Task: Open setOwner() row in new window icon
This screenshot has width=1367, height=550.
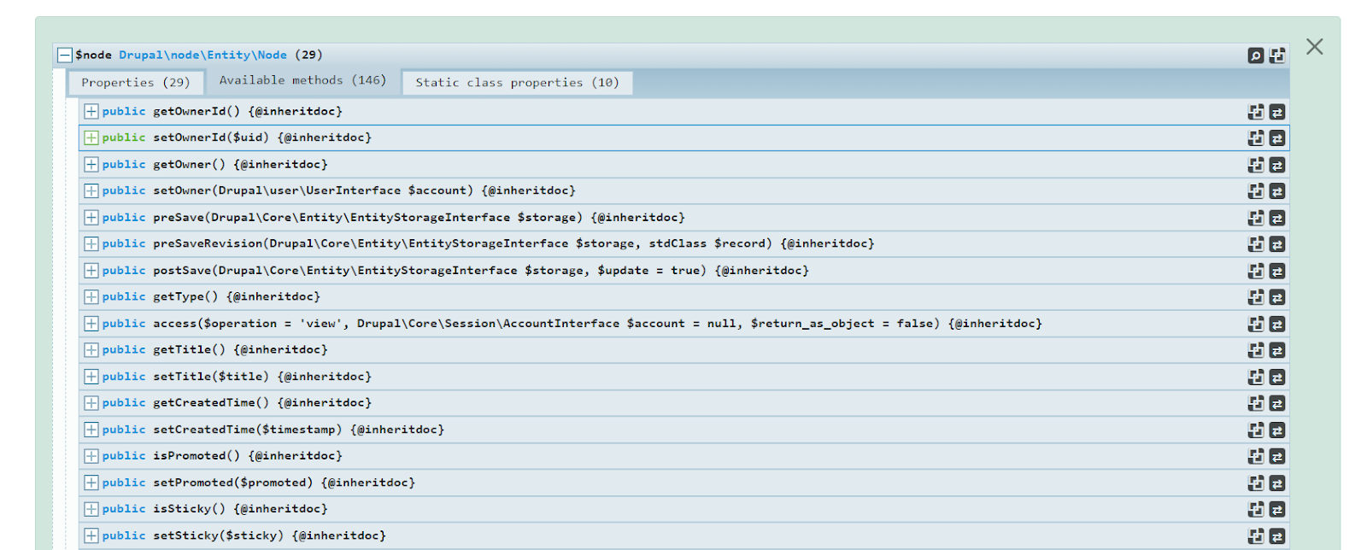Action: coord(1256,191)
